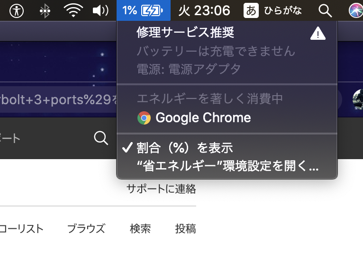Open Spotlight search from the menu bar

[325, 10]
